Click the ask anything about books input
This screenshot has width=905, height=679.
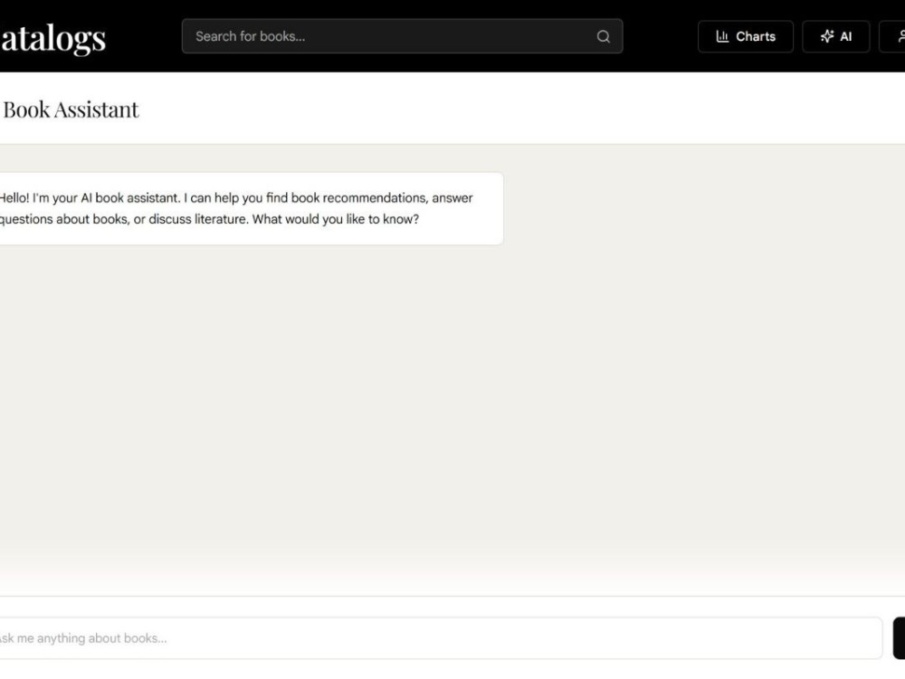pos(440,638)
